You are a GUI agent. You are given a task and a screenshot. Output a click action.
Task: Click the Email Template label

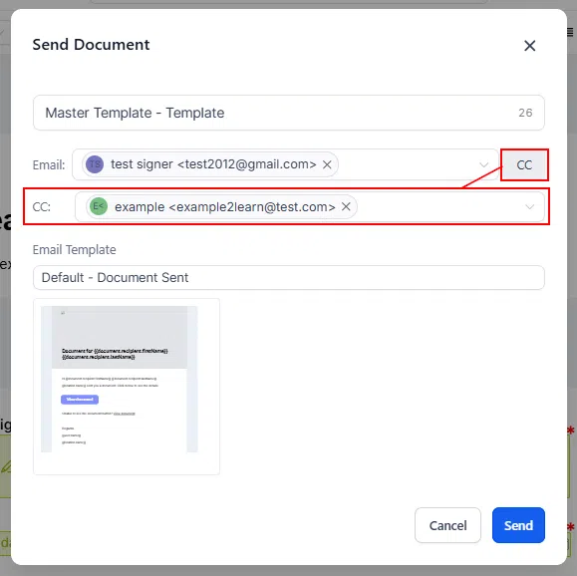[75, 249]
